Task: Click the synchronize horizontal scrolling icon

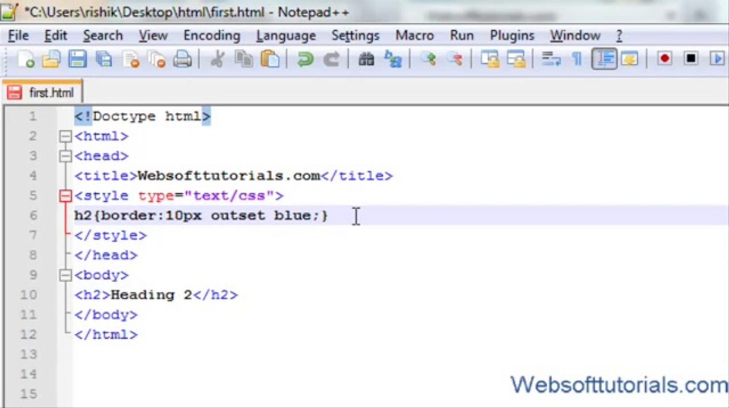Action: (x=515, y=59)
